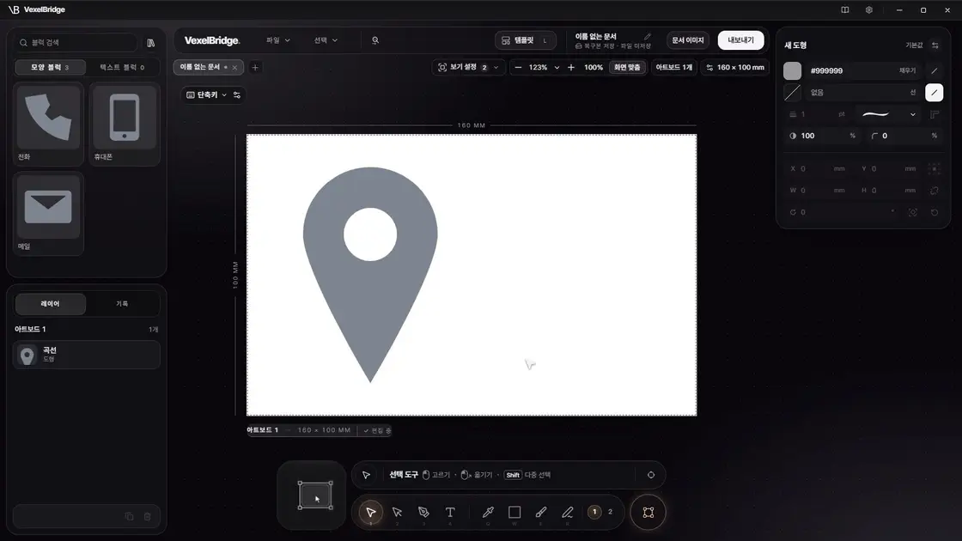Select the Eyedropper tool
The width and height of the screenshot is (962, 541).
pyautogui.click(x=488, y=512)
